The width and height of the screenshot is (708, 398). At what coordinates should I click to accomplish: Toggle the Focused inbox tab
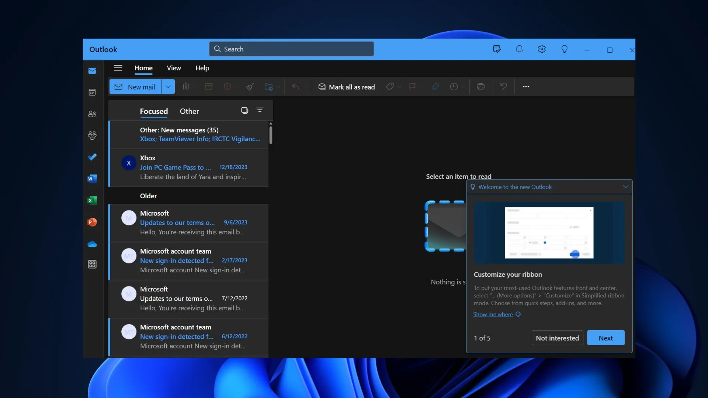(x=154, y=110)
